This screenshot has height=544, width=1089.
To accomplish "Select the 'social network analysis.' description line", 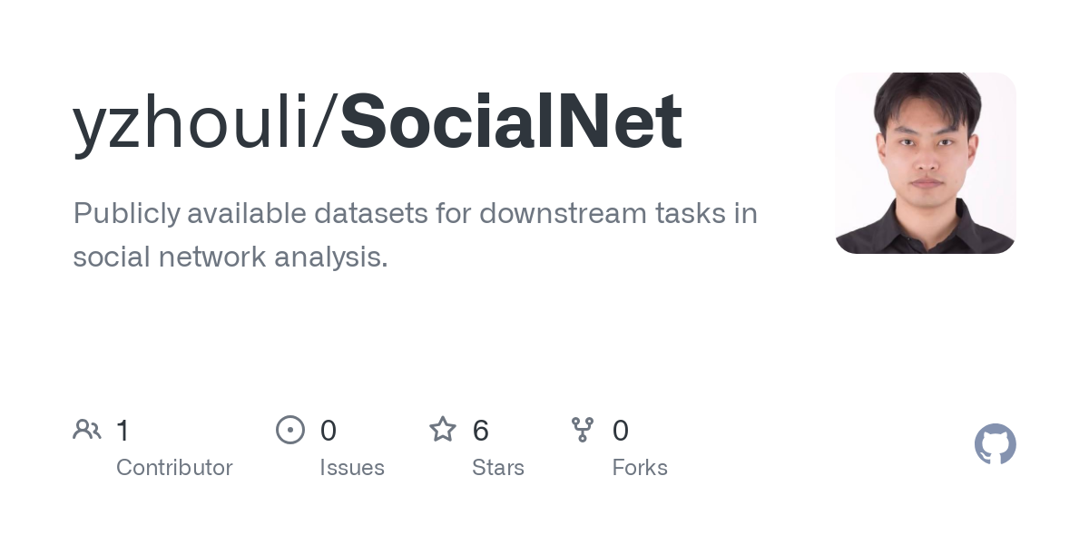I will tap(231, 257).
